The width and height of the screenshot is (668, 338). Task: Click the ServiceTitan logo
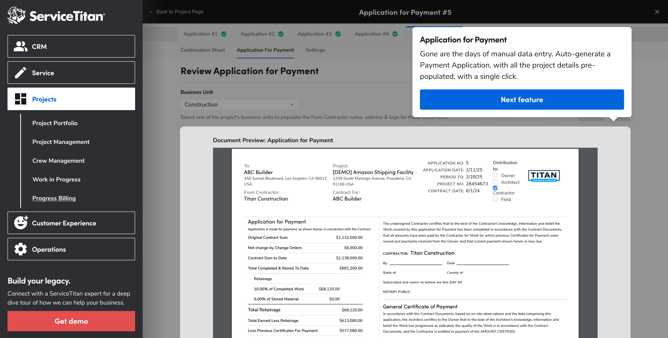point(56,16)
